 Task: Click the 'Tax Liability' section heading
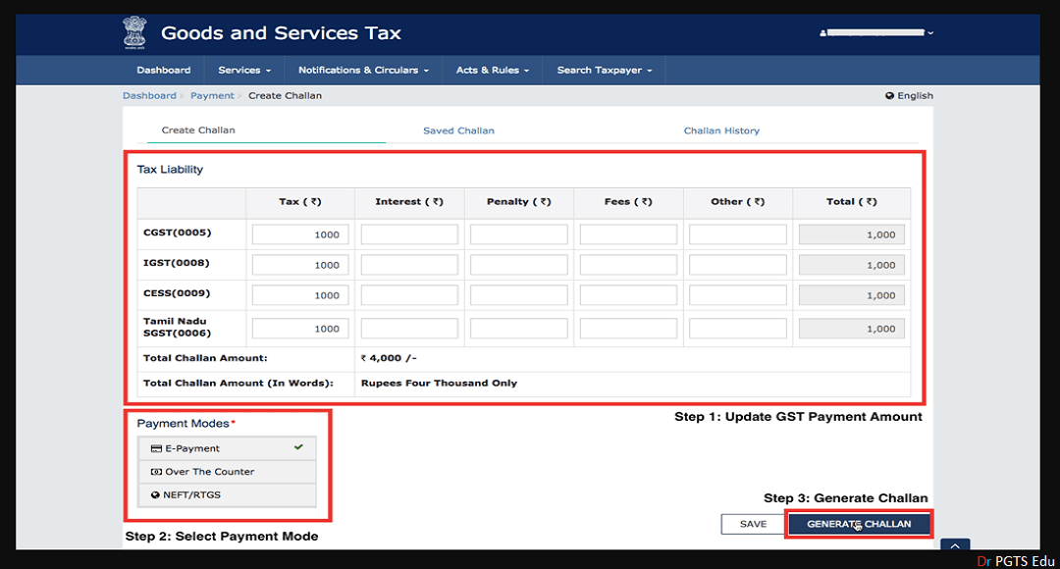click(x=170, y=170)
